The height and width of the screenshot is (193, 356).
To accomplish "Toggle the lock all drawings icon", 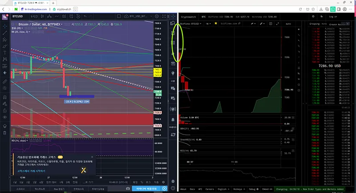I will (5, 110).
